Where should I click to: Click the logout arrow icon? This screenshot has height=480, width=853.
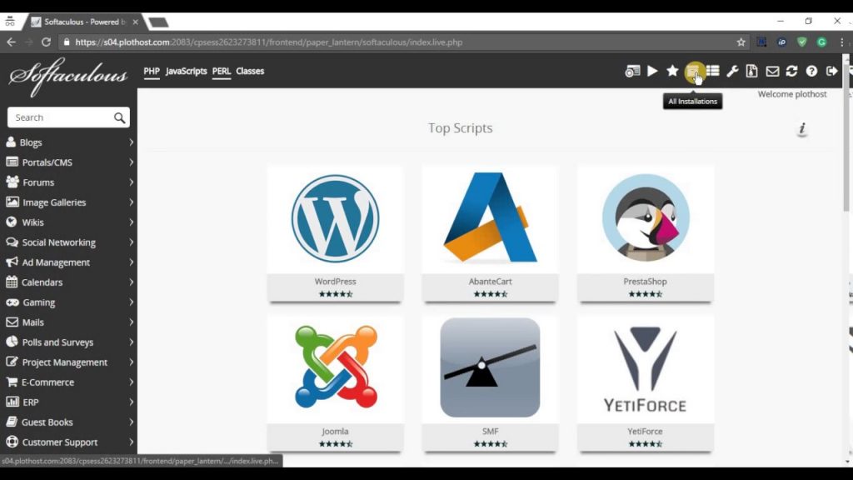tap(831, 71)
